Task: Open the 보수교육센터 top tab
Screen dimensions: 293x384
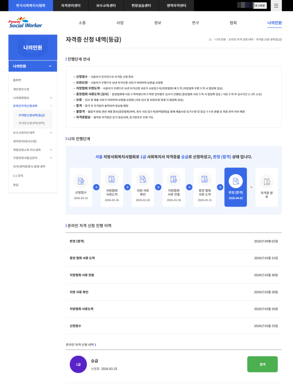Action: coord(106,6)
